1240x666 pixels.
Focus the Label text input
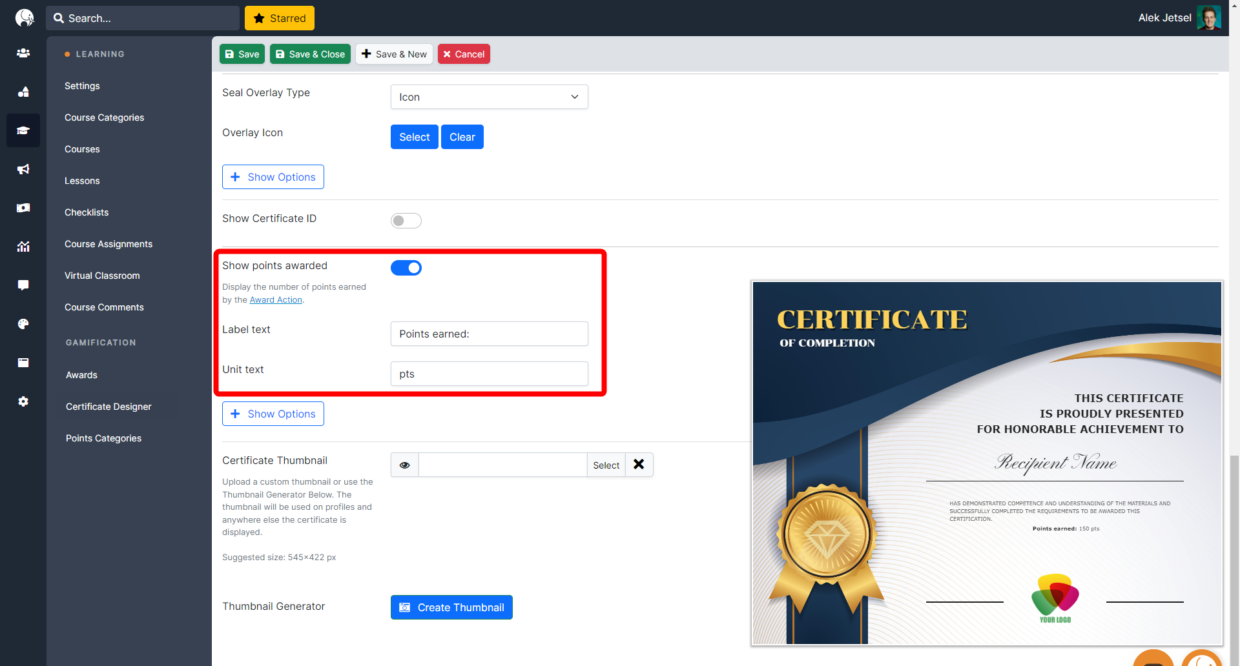(x=489, y=334)
